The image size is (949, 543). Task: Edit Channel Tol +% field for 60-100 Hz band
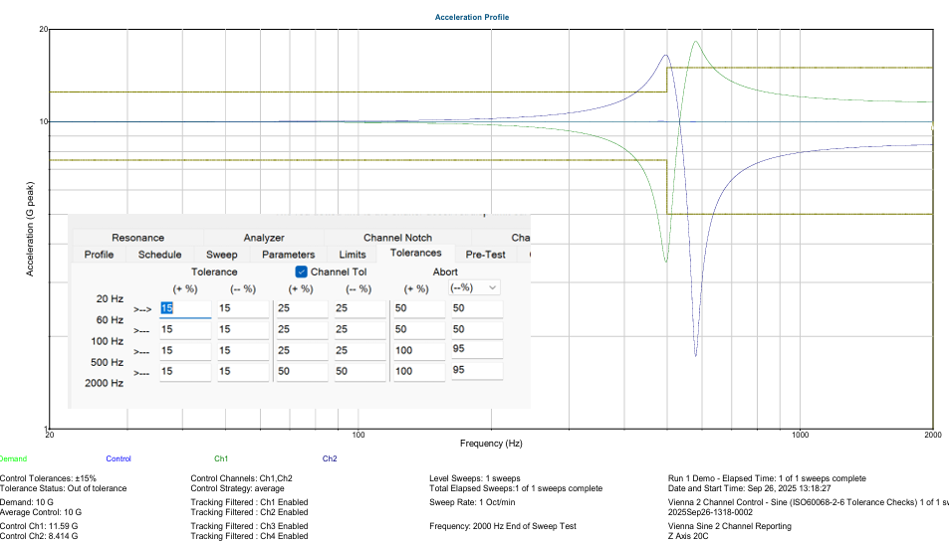pyautogui.click(x=302, y=329)
